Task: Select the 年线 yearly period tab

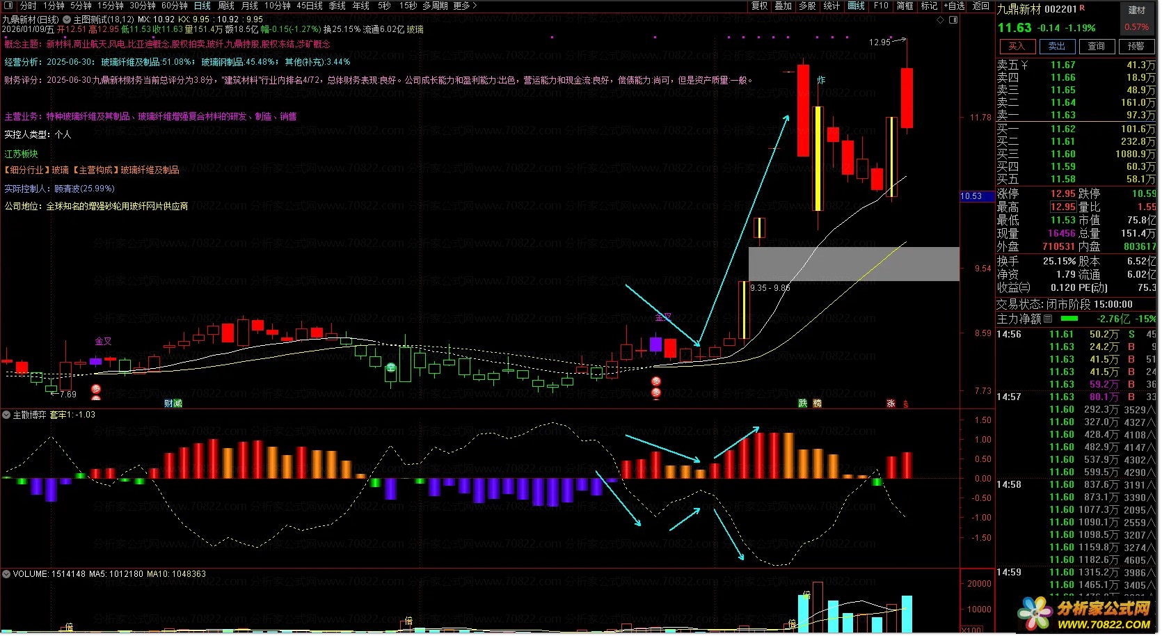Action: pyautogui.click(x=361, y=6)
